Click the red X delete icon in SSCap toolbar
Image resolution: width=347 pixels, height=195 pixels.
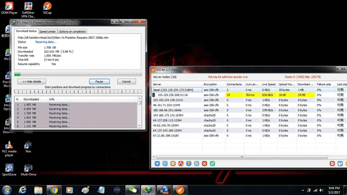coord(204,164)
